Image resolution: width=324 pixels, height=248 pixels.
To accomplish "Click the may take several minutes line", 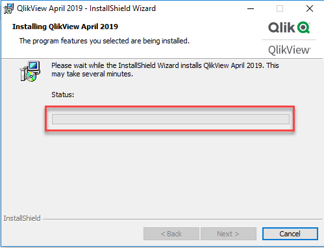I will point(92,74).
